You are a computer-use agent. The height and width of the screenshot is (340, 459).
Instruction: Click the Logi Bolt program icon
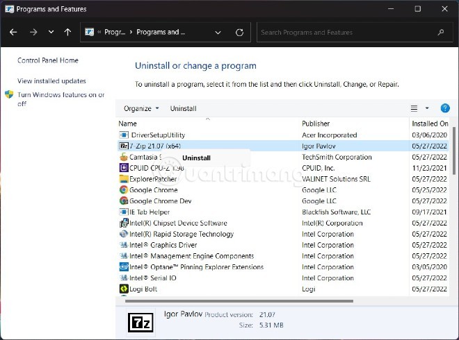(124, 289)
